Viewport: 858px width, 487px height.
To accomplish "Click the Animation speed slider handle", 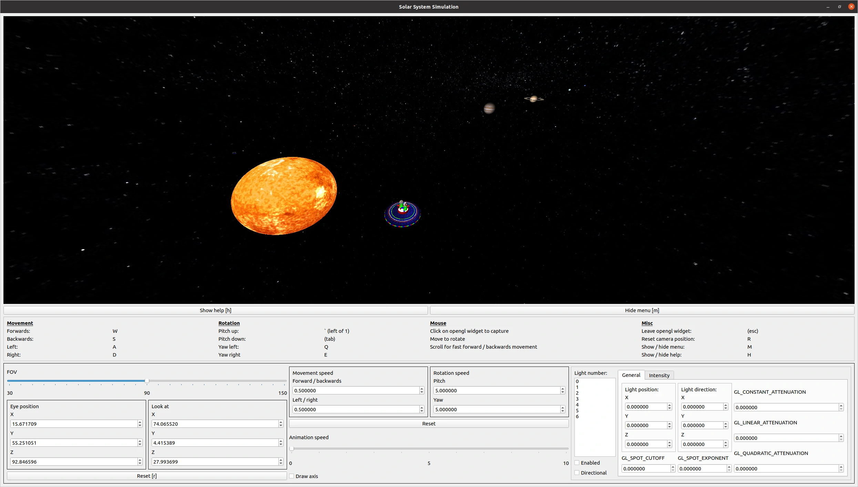I will click(292, 448).
